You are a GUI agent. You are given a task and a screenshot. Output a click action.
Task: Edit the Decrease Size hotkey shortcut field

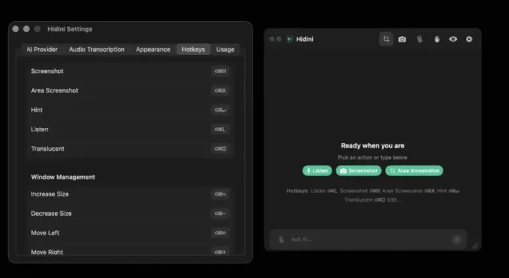coord(220,214)
